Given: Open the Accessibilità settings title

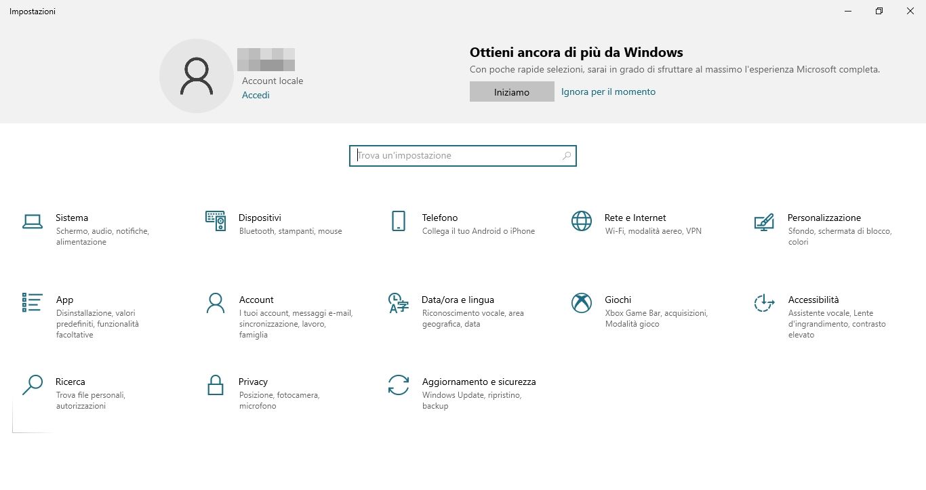Looking at the screenshot, I should click(x=813, y=300).
